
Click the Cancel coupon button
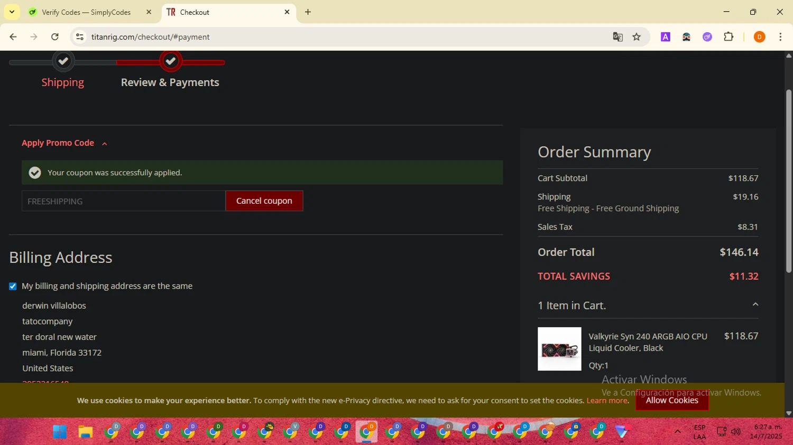click(264, 201)
